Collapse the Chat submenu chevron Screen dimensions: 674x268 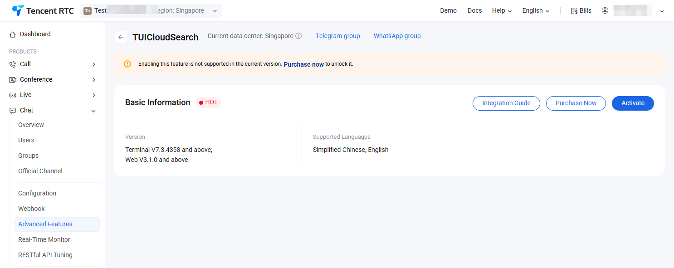coord(94,111)
